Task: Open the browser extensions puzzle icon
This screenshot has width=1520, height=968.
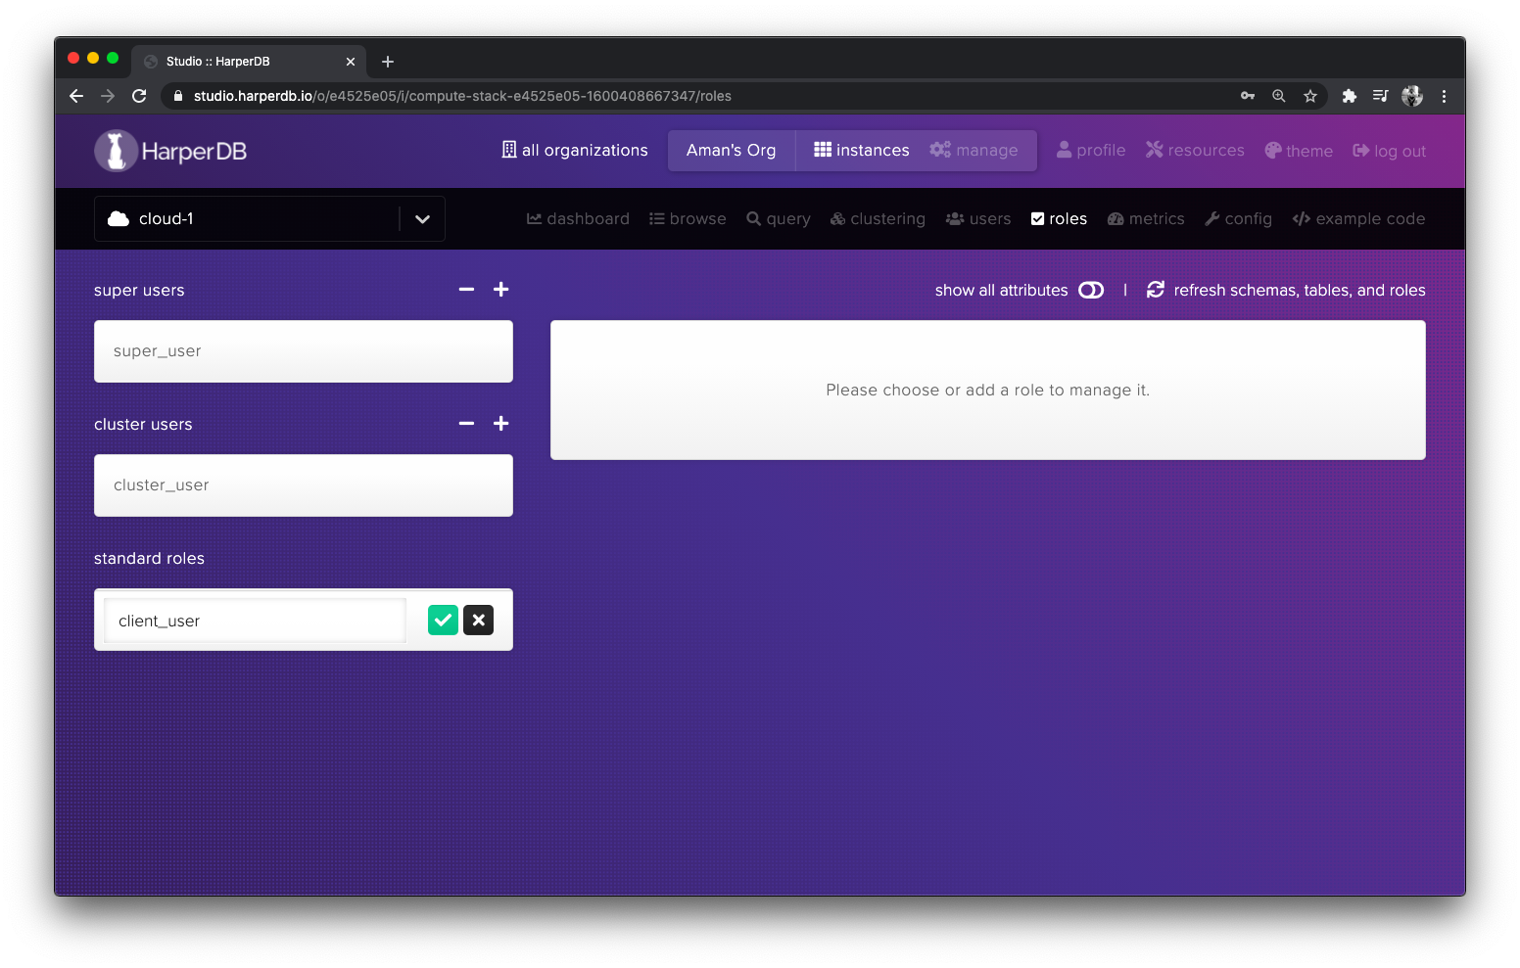Action: (x=1350, y=96)
